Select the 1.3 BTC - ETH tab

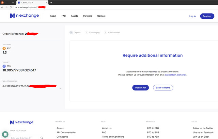click(x=32, y=2)
